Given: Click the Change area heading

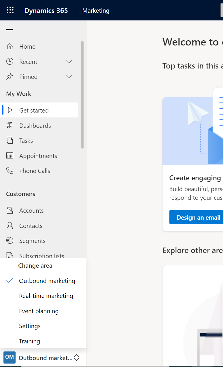Looking at the screenshot, I should [35, 266].
